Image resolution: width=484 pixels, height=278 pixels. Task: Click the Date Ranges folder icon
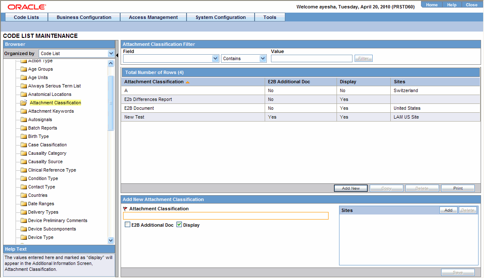click(x=24, y=204)
